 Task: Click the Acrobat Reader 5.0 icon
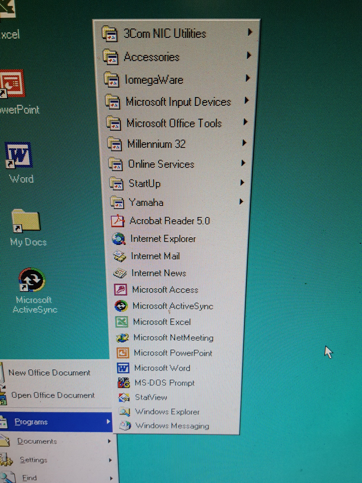(x=118, y=221)
